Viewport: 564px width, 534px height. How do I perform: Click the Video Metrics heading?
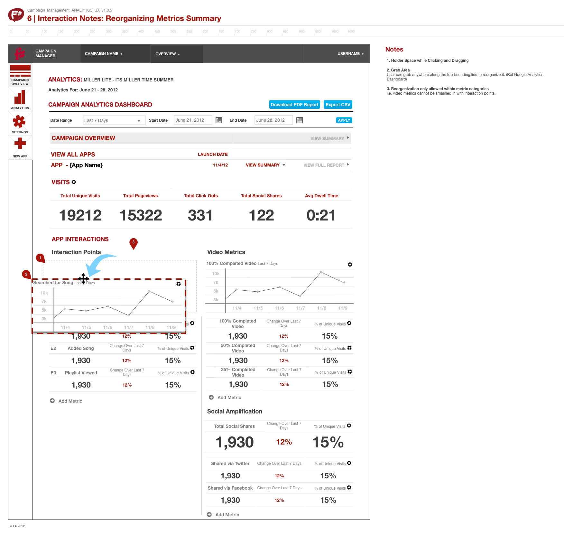tap(226, 252)
